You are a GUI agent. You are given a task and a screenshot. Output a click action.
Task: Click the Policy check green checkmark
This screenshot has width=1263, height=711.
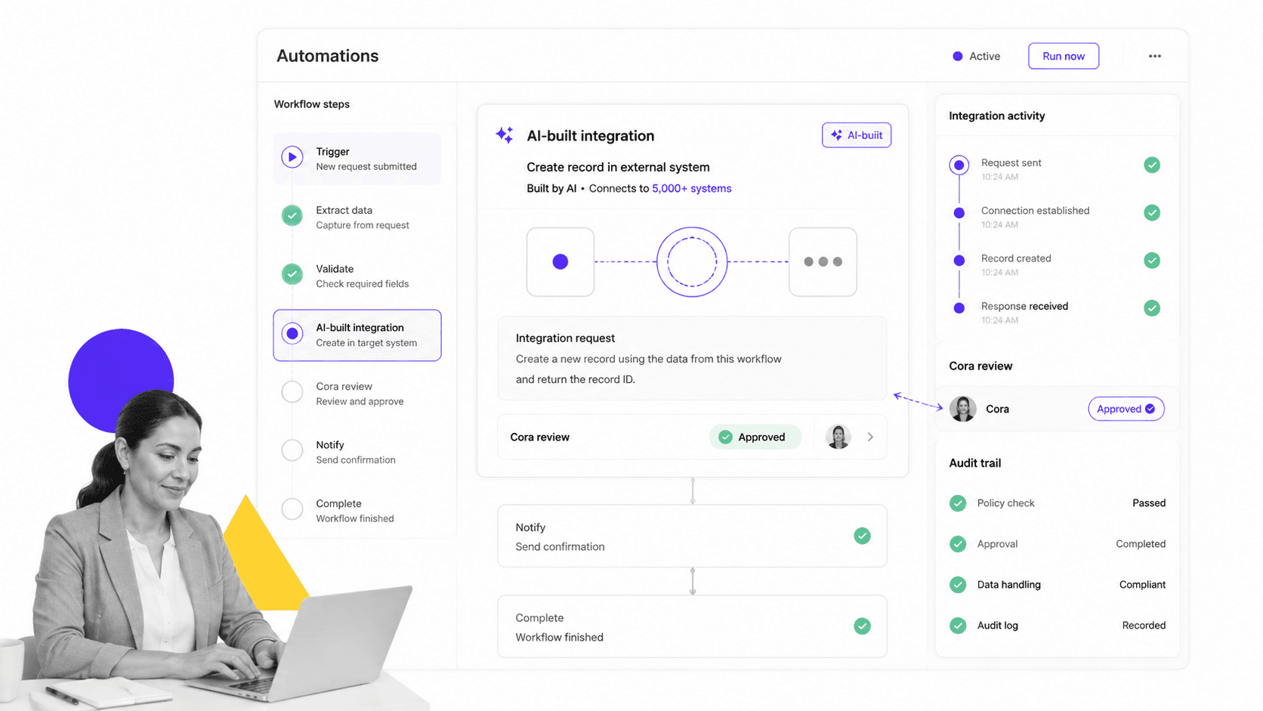(958, 503)
